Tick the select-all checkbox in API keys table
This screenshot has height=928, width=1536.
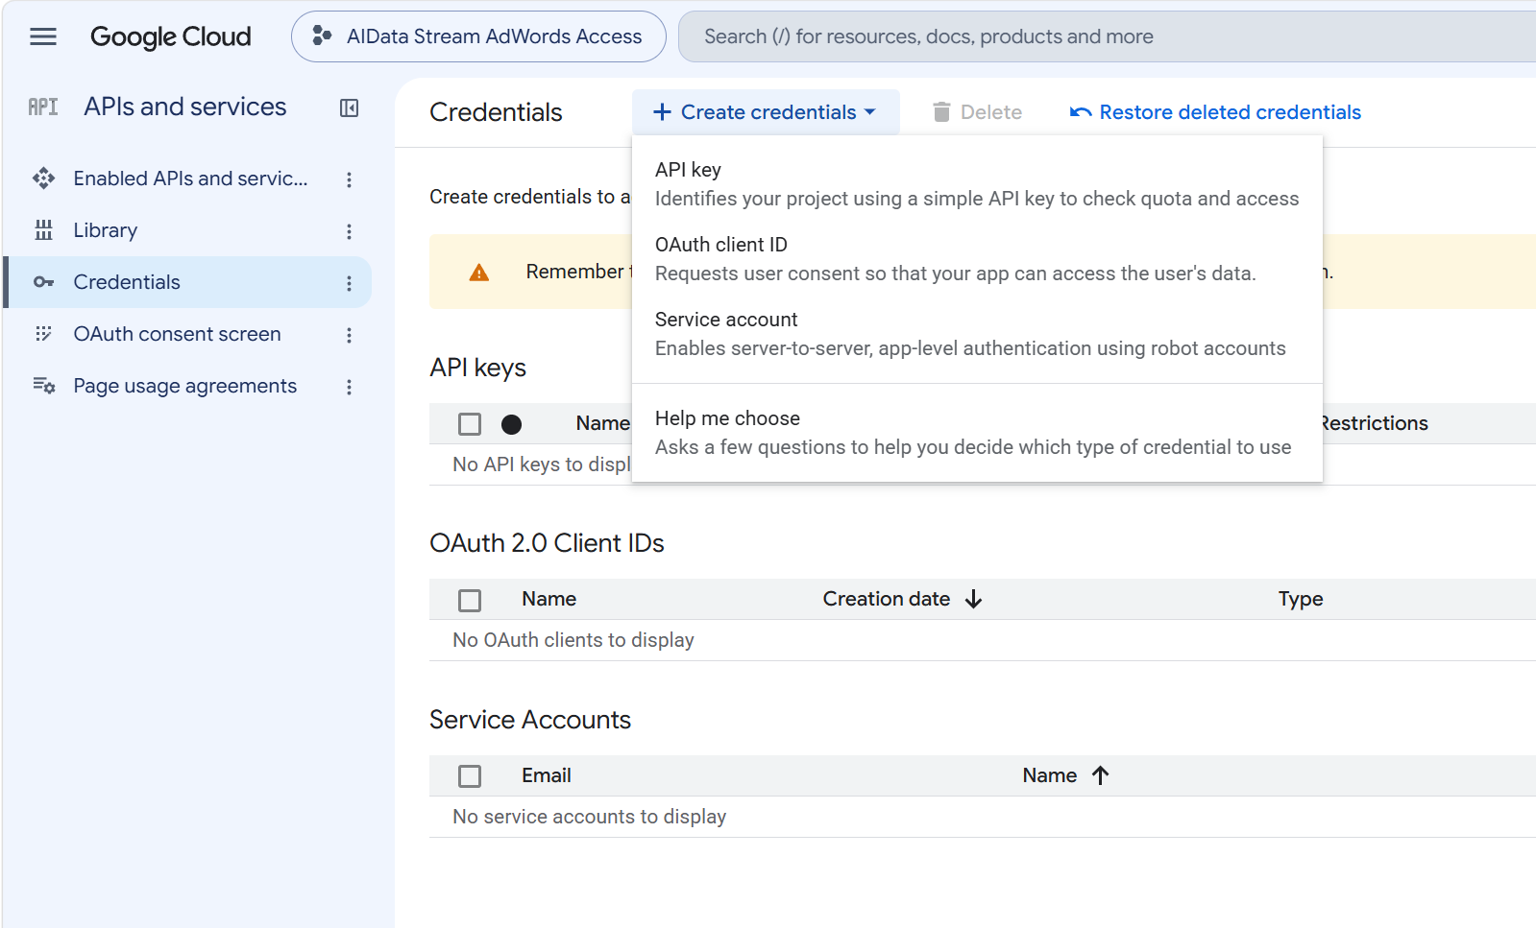[470, 424]
